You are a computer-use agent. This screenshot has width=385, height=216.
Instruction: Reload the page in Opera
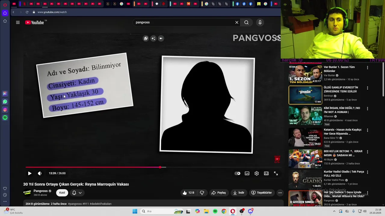point(27,12)
